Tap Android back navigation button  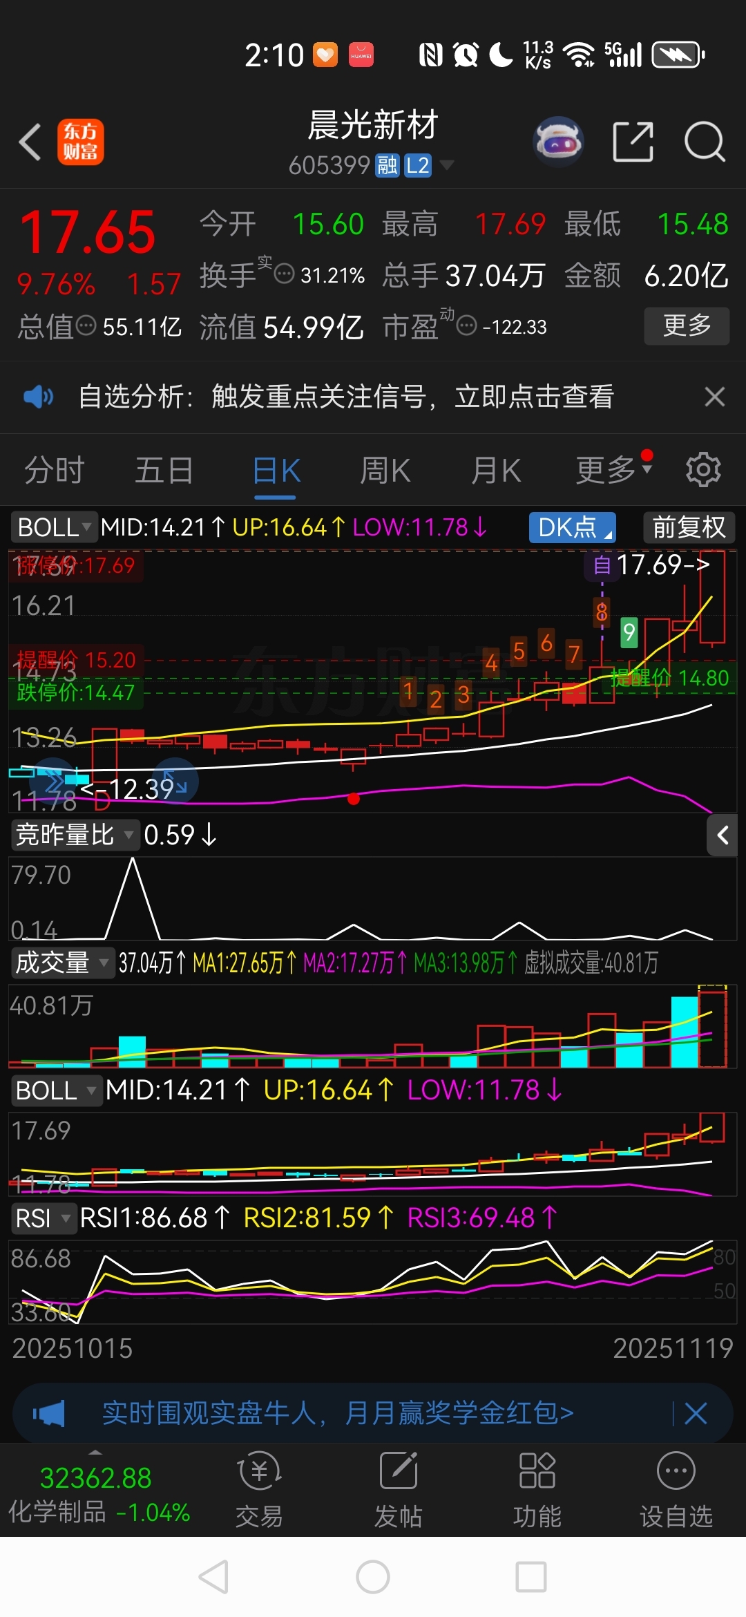pyautogui.click(x=213, y=1577)
